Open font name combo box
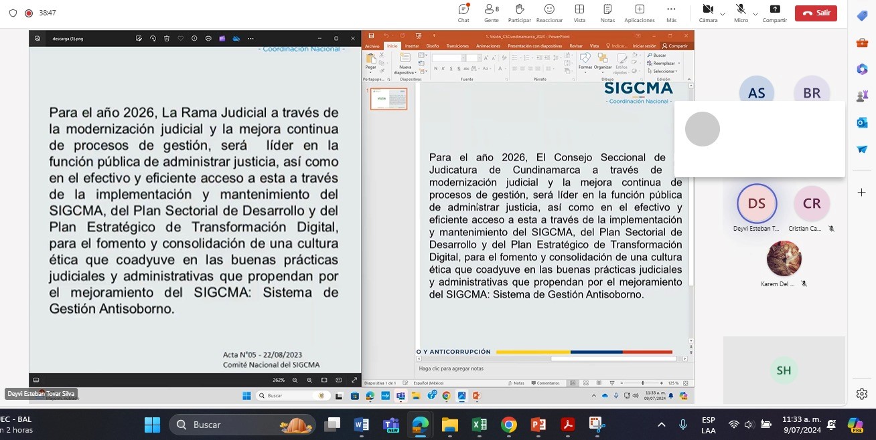 pos(448,58)
